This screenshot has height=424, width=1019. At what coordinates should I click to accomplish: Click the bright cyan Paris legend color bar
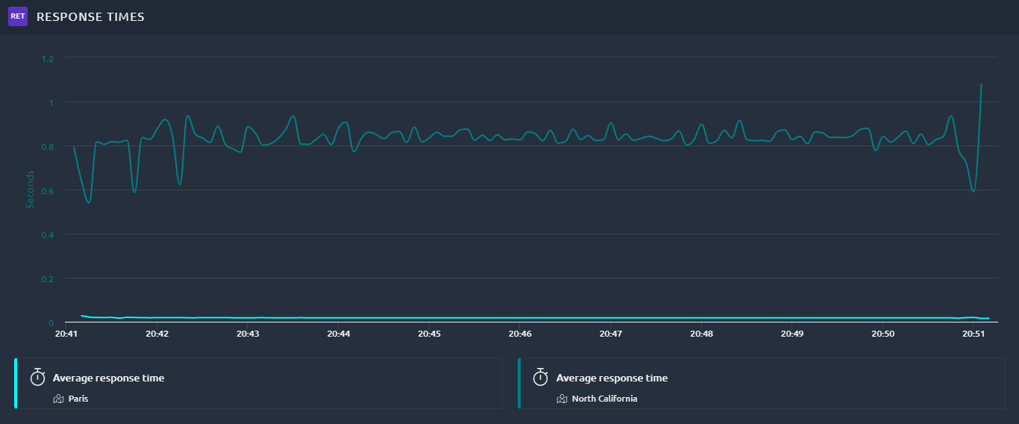pyautogui.click(x=15, y=383)
